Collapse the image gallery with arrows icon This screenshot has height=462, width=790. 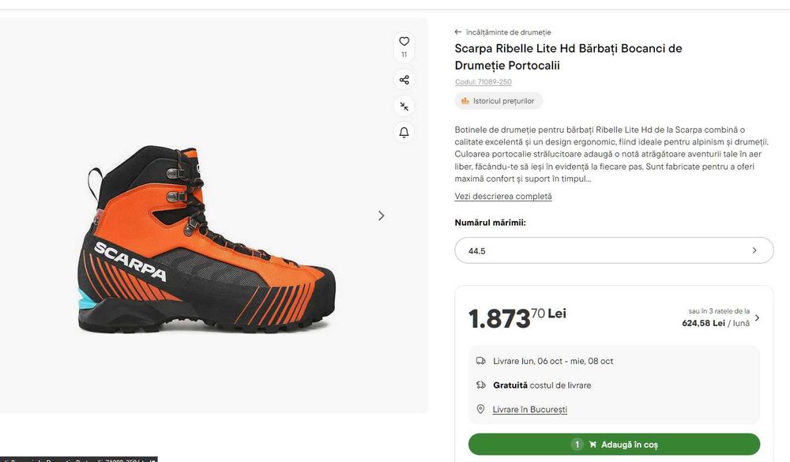404,106
